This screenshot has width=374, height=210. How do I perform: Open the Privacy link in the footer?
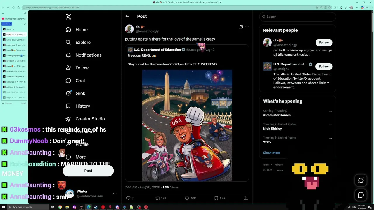(x=279, y=165)
